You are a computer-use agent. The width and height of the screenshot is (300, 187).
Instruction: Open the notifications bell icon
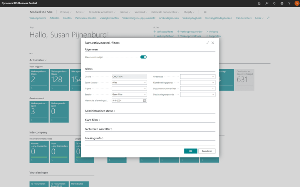coord(274,3)
